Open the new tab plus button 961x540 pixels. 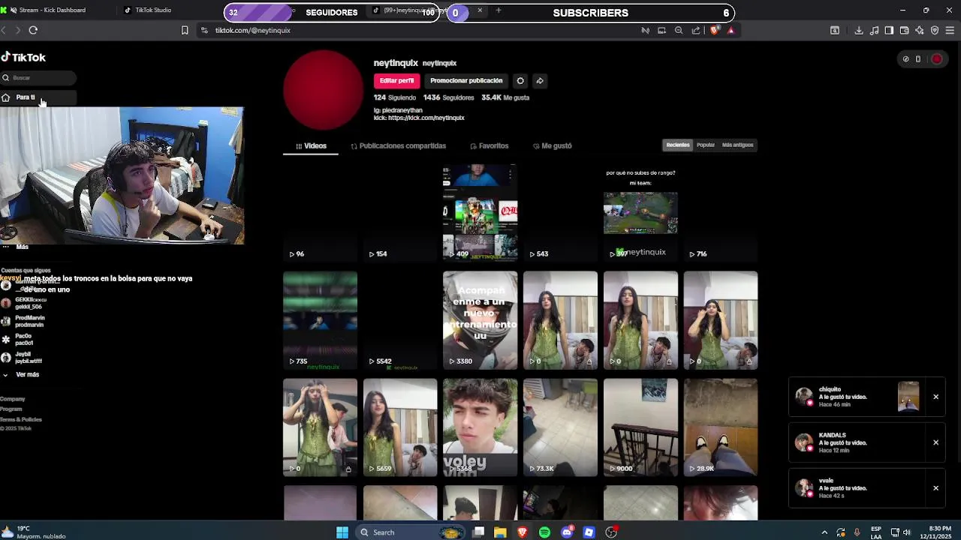(499, 10)
